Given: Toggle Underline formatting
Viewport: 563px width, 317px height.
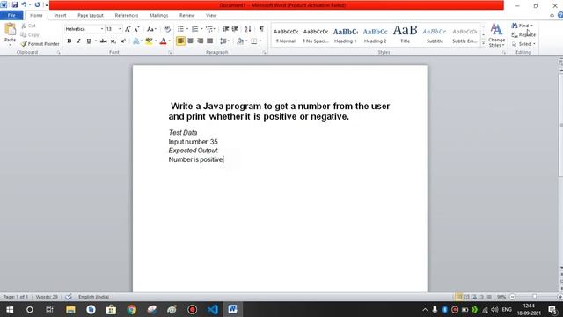Looking at the screenshot, I should [88, 41].
